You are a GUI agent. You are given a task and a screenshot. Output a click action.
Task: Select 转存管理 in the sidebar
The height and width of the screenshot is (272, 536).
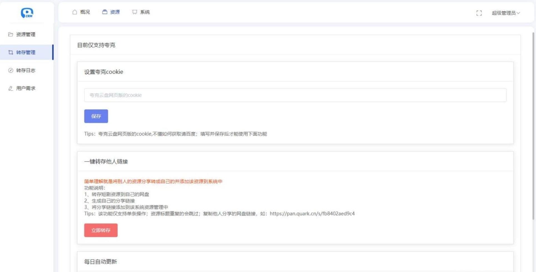tap(27, 52)
